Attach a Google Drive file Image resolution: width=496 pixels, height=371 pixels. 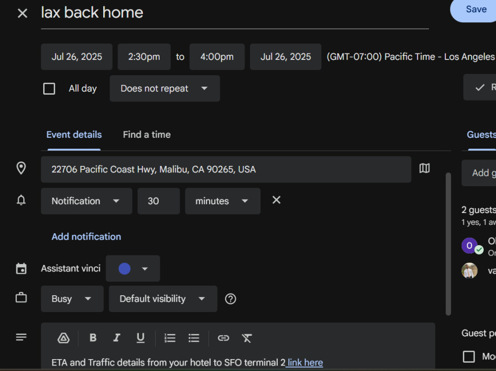[63, 338]
